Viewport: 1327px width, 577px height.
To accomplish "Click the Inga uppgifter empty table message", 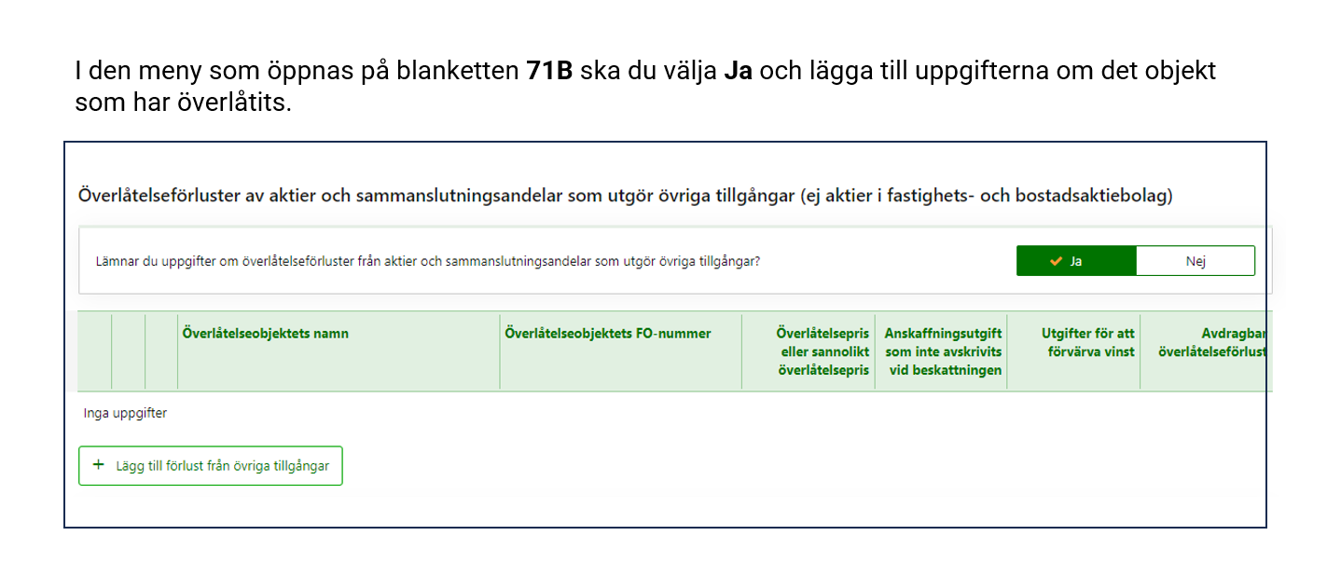I will (125, 413).
